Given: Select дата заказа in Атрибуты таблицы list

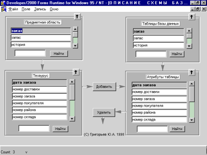Looking at the screenshot, I should pyautogui.click(x=159, y=85).
